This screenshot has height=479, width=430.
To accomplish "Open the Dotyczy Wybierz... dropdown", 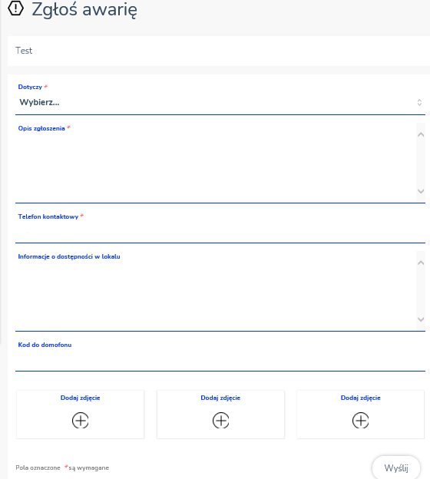I will coord(220,102).
